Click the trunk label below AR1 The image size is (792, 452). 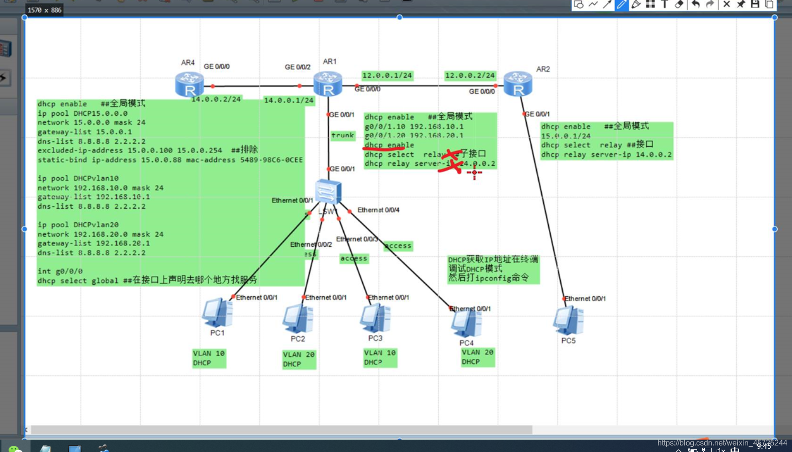pyautogui.click(x=343, y=135)
